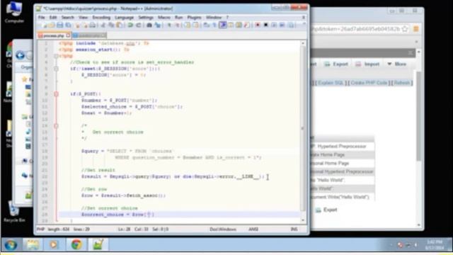Click the Open file toolbar icon
453x255 pixels.
52,25
